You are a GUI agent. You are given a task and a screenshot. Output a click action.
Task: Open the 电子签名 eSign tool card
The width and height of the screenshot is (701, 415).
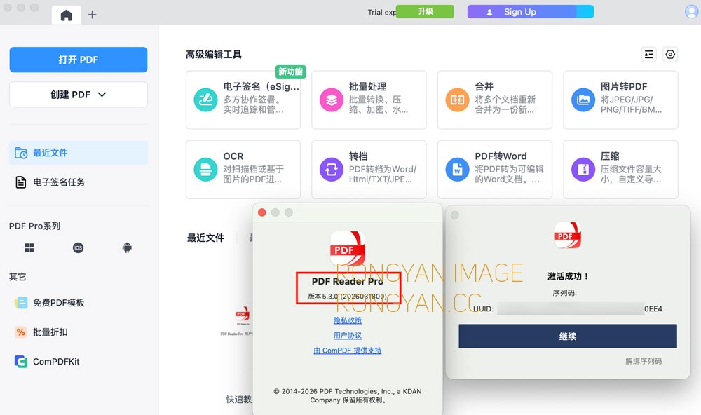243,100
